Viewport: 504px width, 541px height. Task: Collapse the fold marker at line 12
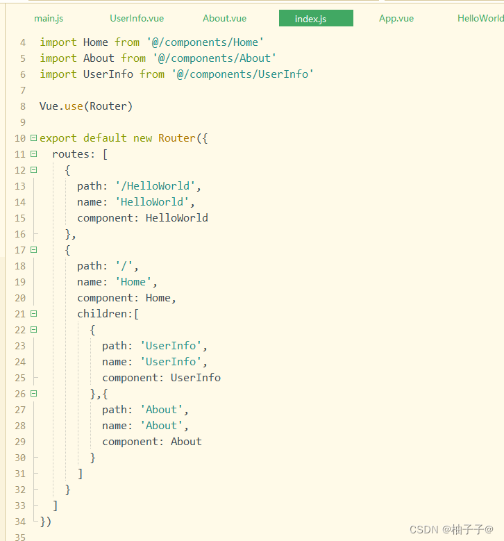point(33,169)
